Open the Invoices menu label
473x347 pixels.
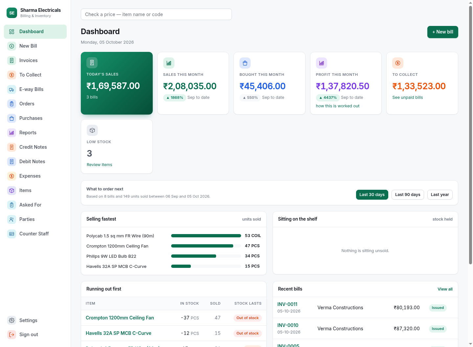(x=29, y=60)
